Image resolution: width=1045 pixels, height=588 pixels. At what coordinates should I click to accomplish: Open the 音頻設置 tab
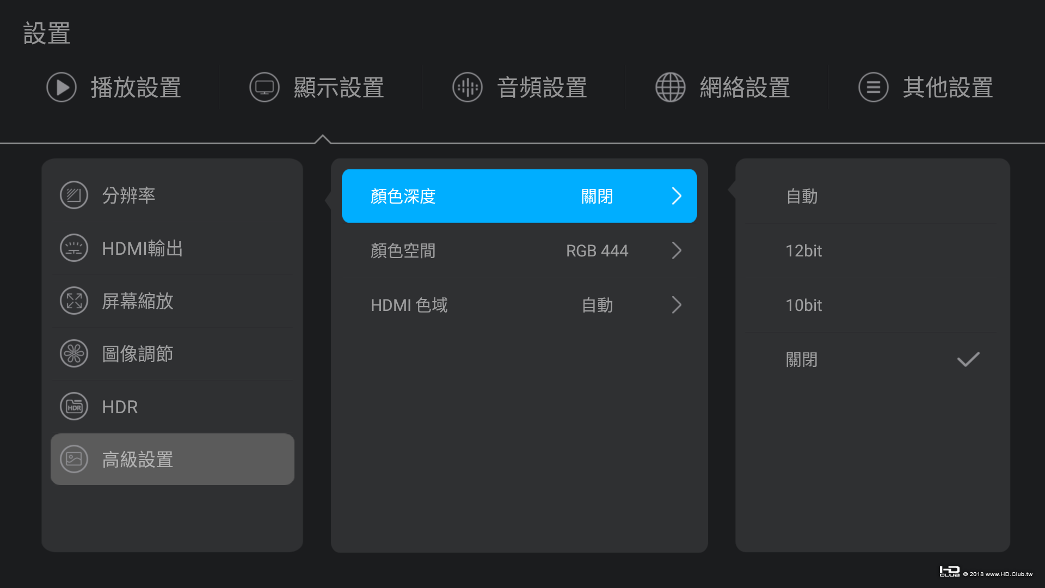click(x=520, y=87)
